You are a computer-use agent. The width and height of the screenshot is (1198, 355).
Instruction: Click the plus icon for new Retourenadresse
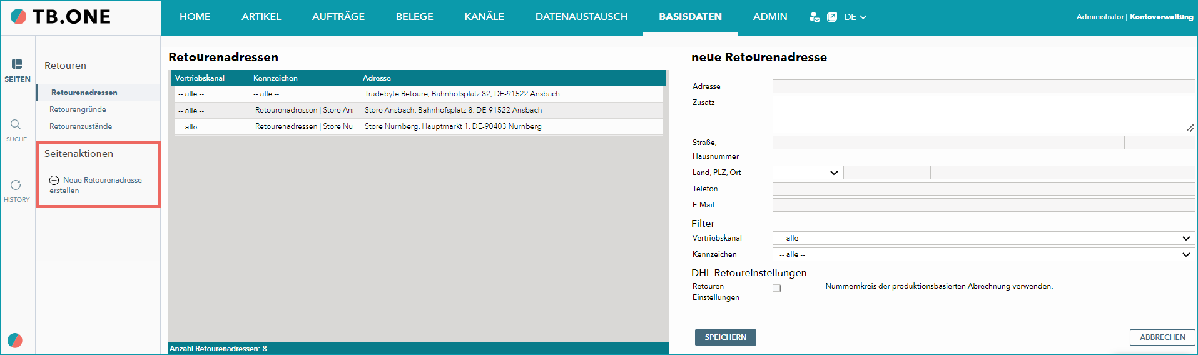click(x=54, y=180)
